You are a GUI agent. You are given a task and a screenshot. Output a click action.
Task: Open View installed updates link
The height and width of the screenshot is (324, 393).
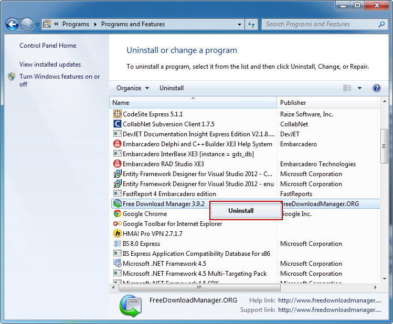(x=50, y=64)
